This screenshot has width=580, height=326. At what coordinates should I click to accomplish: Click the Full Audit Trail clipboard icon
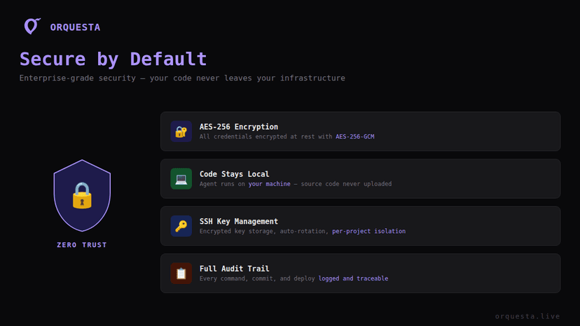[181, 273]
